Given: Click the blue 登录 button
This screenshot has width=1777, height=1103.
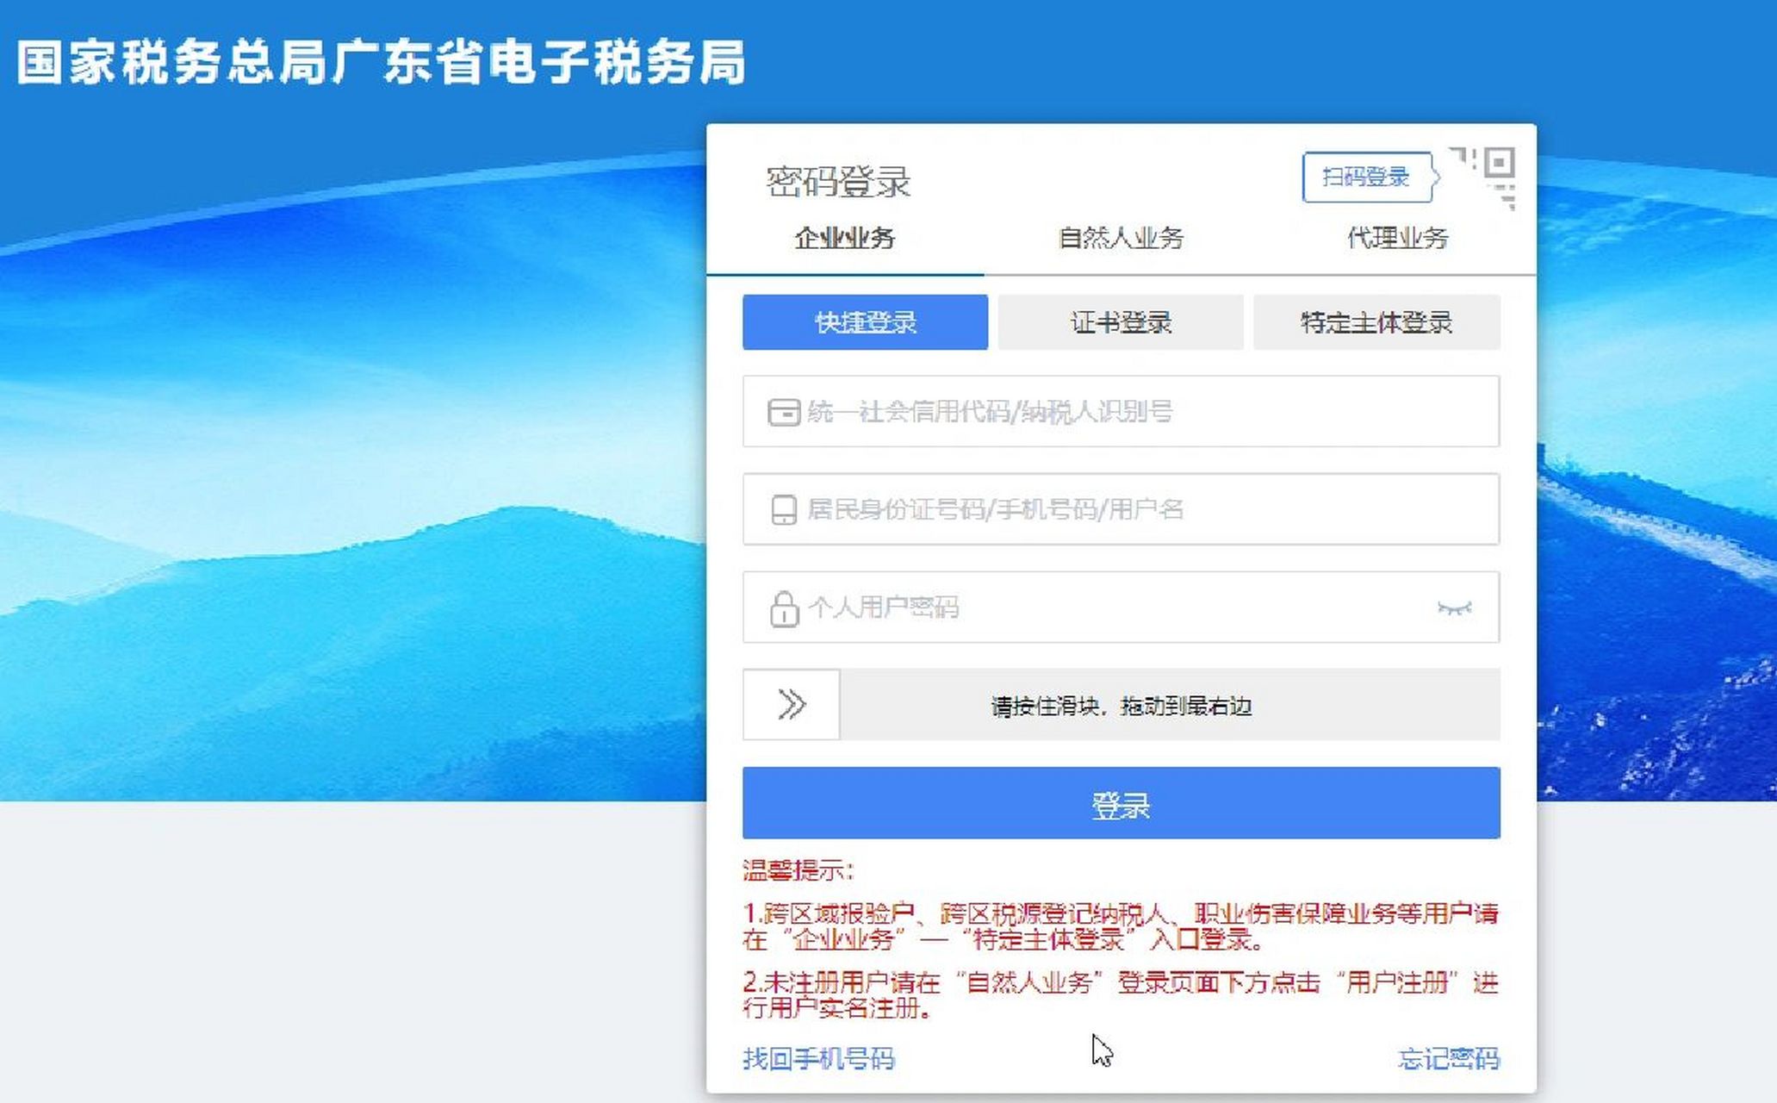Looking at the screenshot, I should (1121, 803).
